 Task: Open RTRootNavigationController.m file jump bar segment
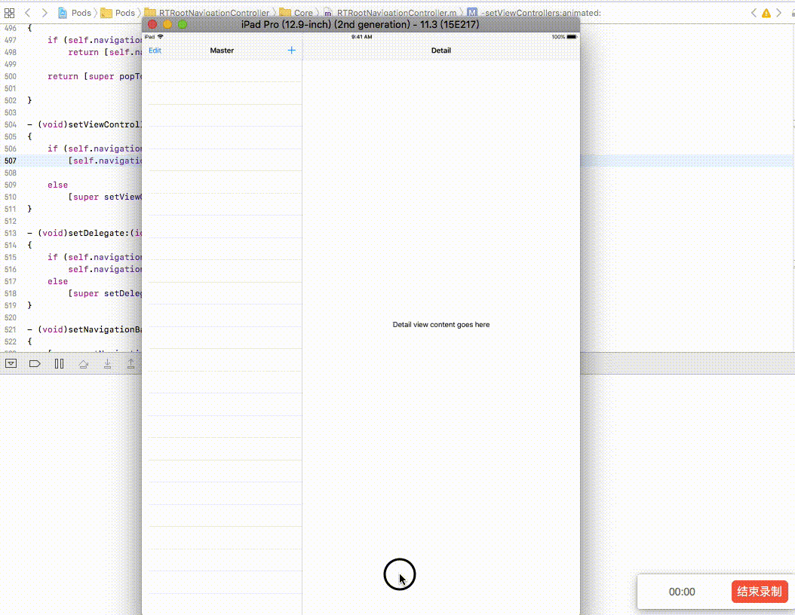pos(390,13)
